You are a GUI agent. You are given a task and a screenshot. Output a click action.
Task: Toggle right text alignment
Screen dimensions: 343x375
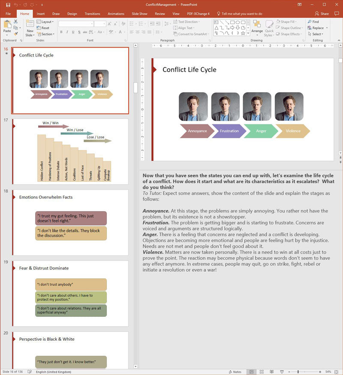144,32
